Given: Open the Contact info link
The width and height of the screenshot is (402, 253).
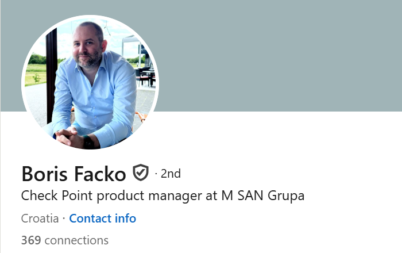Looking at the screenshot, I should click(x=103, y=218).
